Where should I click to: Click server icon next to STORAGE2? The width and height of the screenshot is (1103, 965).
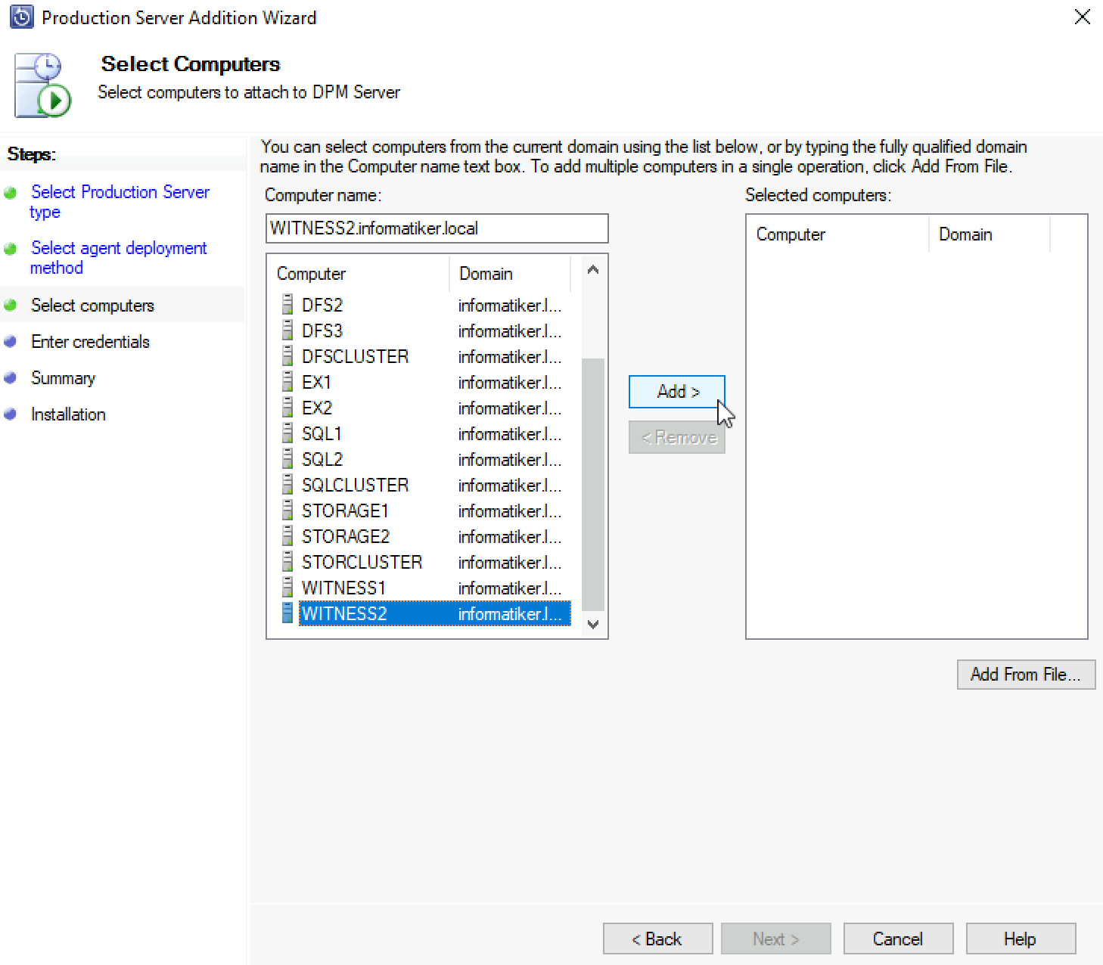tap(287, 536)
